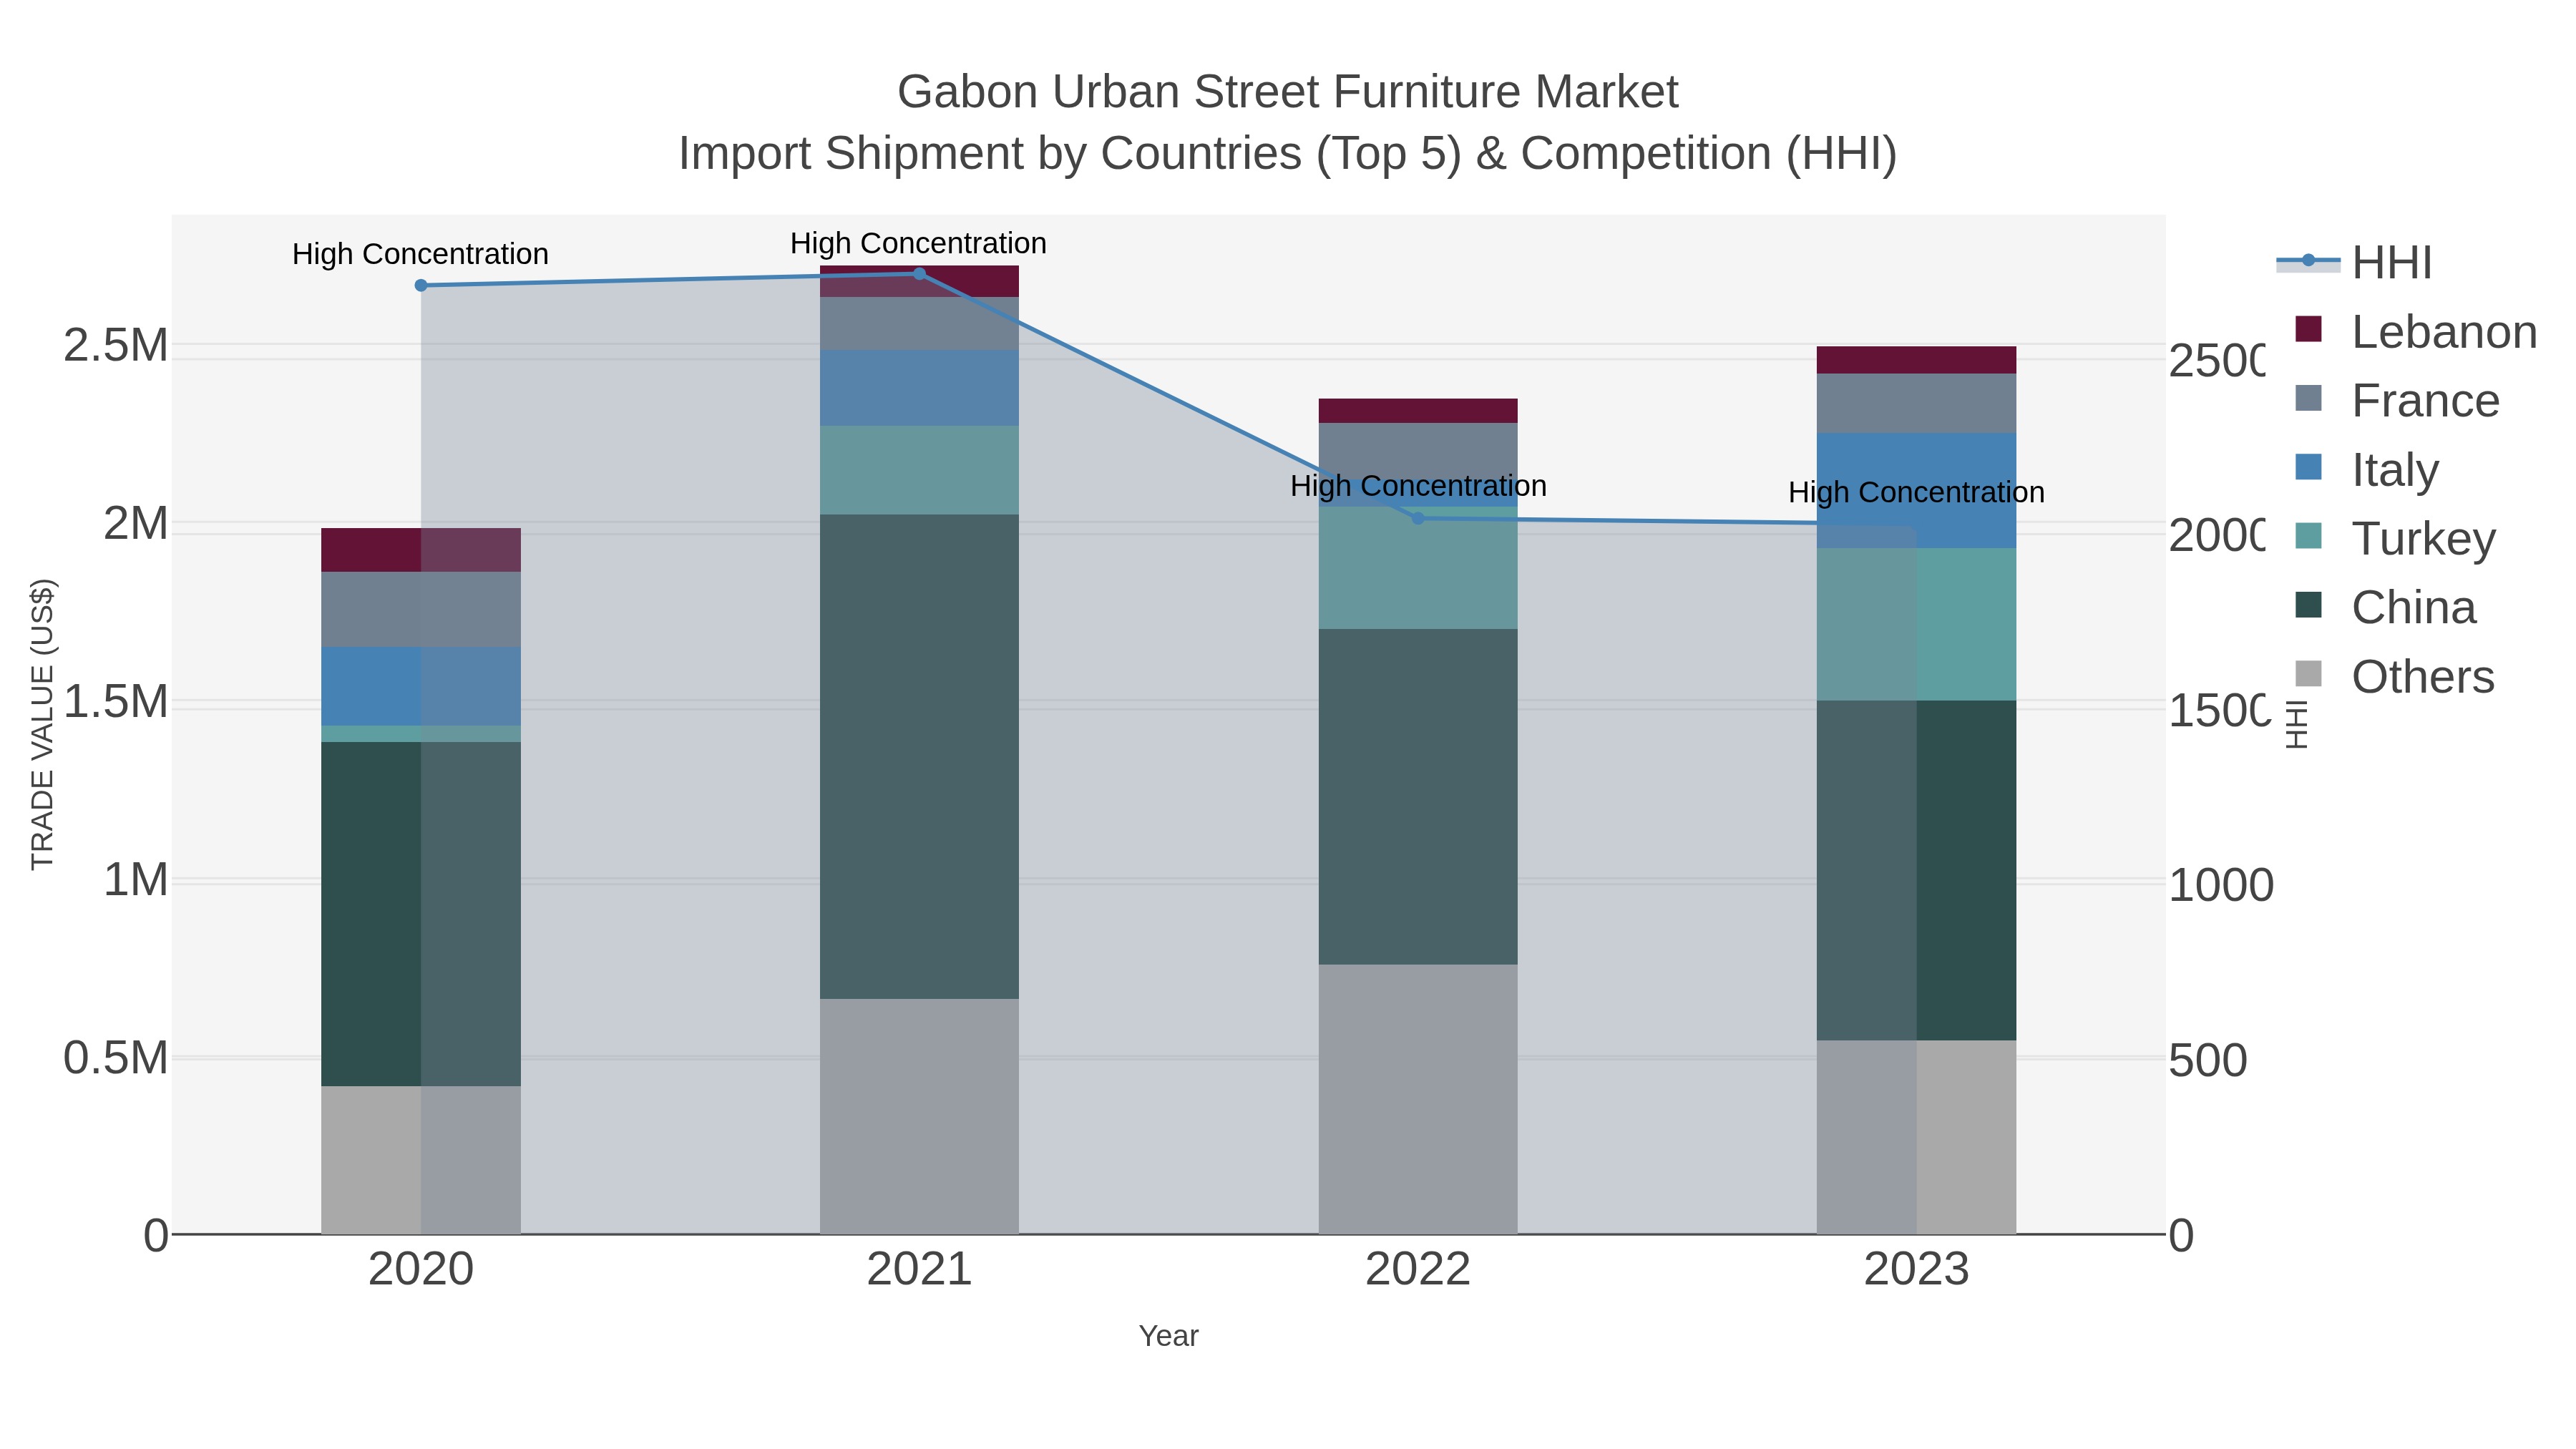2576x1449 pixels.
Task: Click the Turkey legend color swatch
Action: tap(2308, 536)
